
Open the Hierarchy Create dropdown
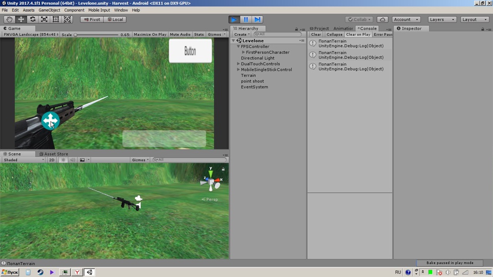(x=241, y=35)
